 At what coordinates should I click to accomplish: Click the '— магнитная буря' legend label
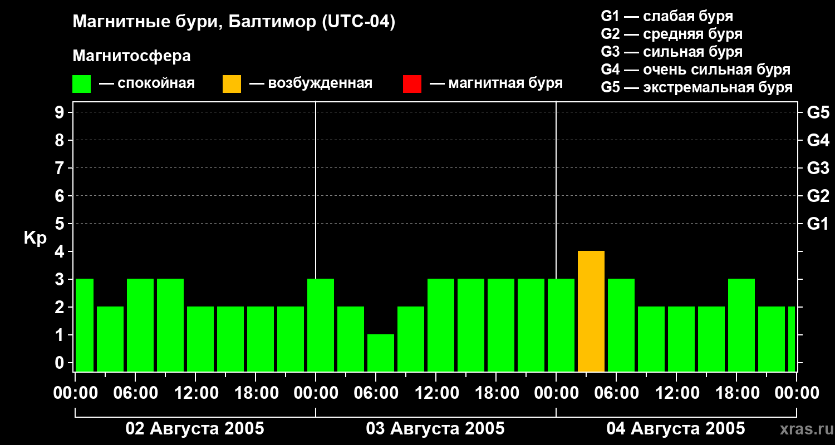(x=496, y=83)
